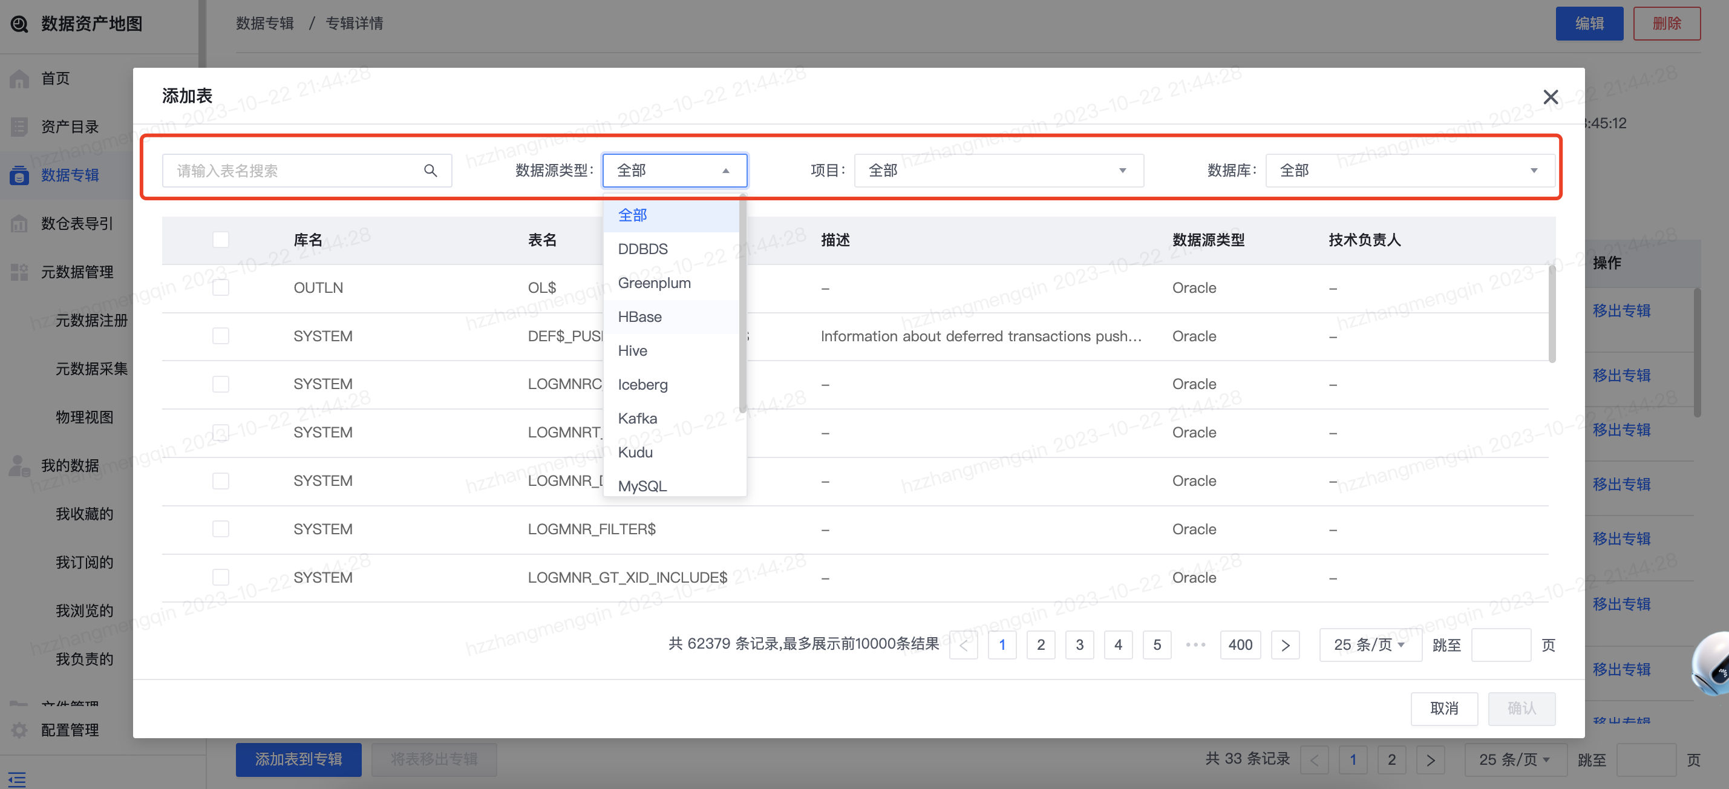Click the 配置管理 gear icon

point(19,730)
